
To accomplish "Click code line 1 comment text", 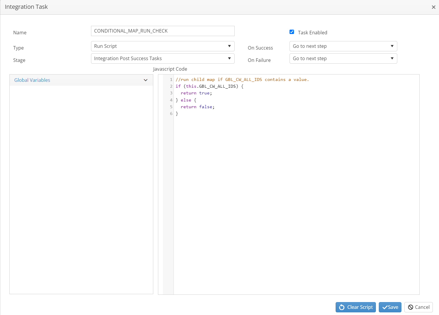I will [242, 79].
